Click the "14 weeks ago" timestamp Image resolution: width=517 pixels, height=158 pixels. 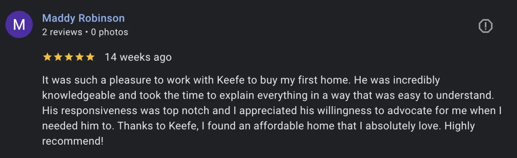click(138, 57)
